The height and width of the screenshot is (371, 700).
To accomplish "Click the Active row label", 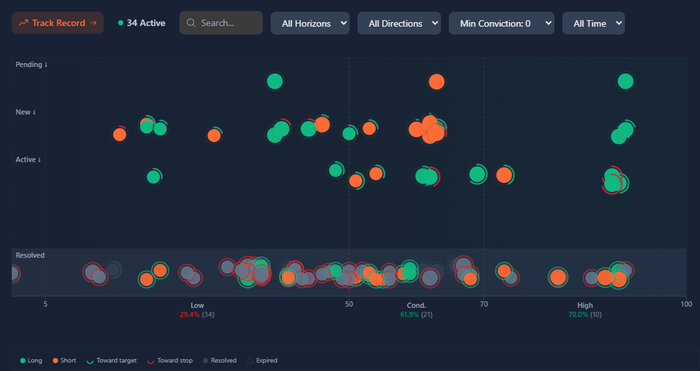I will 28,159.
